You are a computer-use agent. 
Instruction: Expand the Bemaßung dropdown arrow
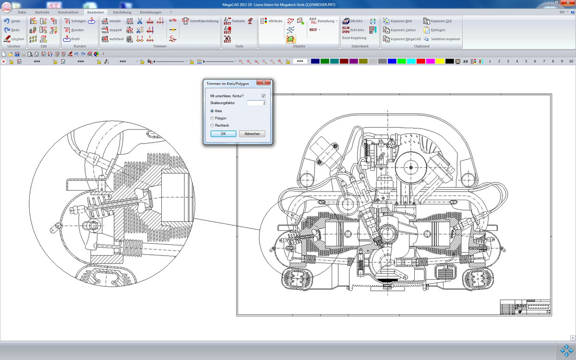click(x=336, y=21)
